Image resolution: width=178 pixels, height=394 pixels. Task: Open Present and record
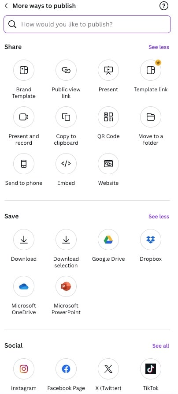[24, 117]
